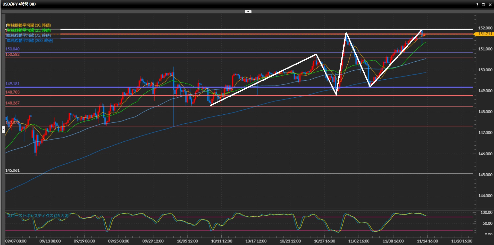Select the 150.582 horizontal line label

[x=12, y=54]
